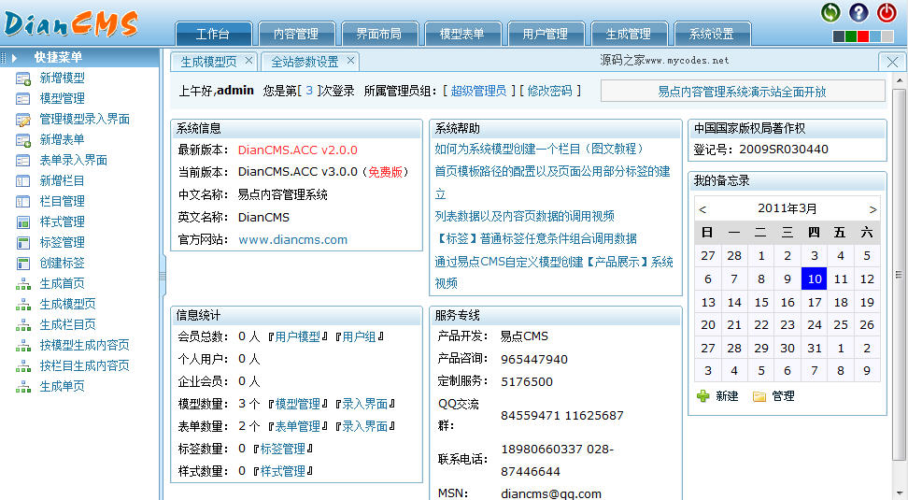The width and height of the screenshot is (908, 500).
Task: Open the 工作台 main tab
Action: pos(213,34)
